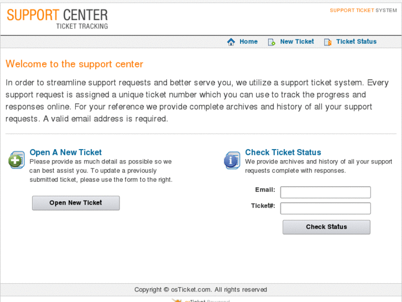
Task: Click the blue info Check Status icon
Action: click(232, 160)
